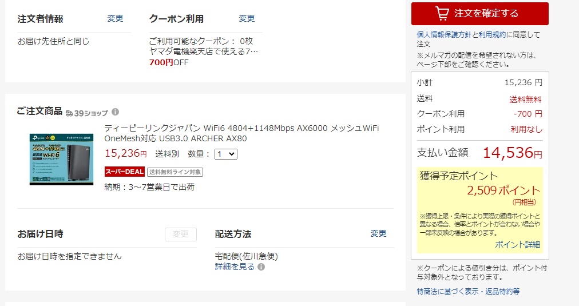Click the info icon next to 詳細を見る
Screen dimensions: 579x306
(261, 267)
